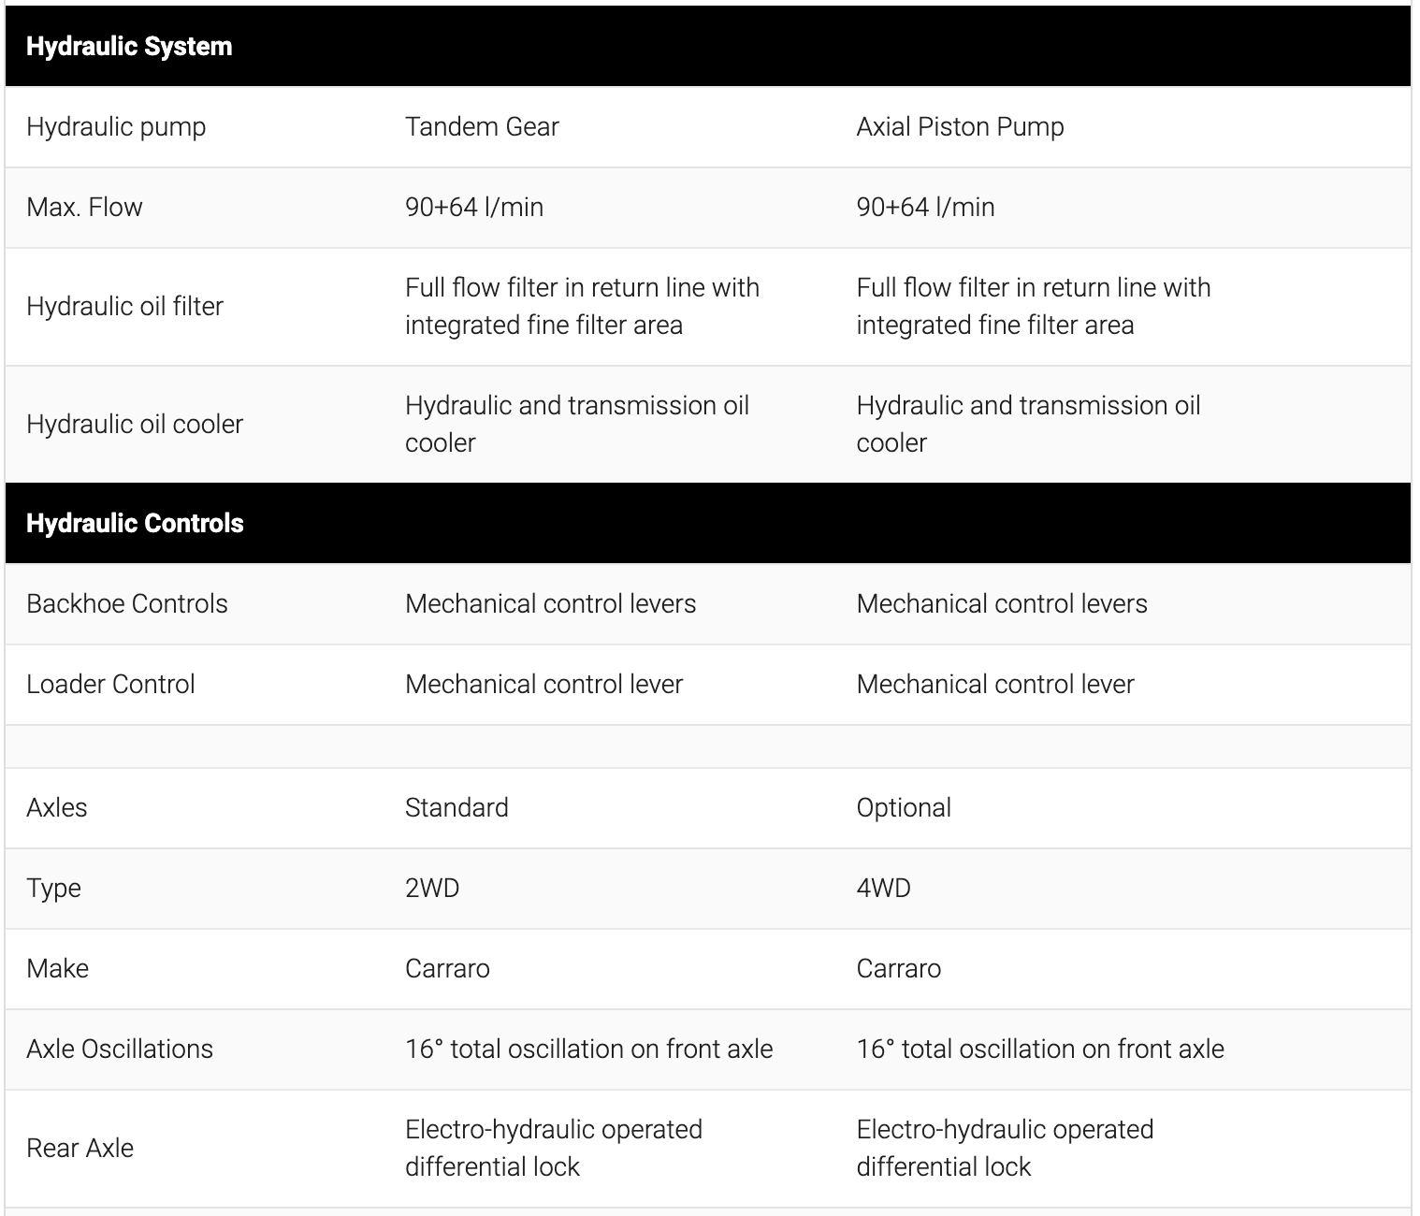The image size is (1420, 1216).
Task: Select the Standard axles column text
Action: [x=456, y=808]
